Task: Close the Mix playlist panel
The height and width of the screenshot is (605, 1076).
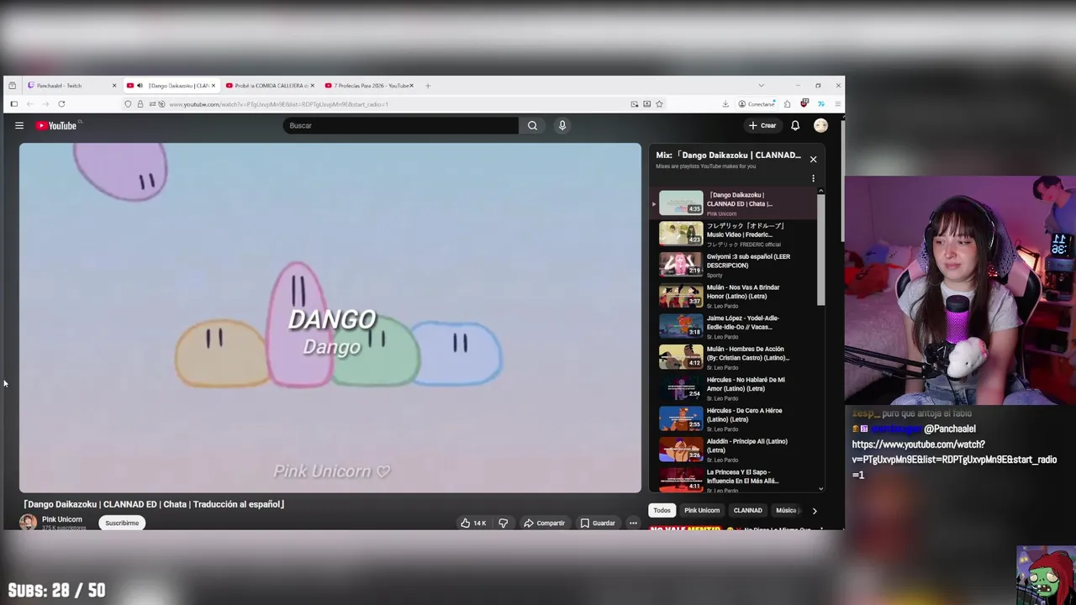Action: [813, 159]
